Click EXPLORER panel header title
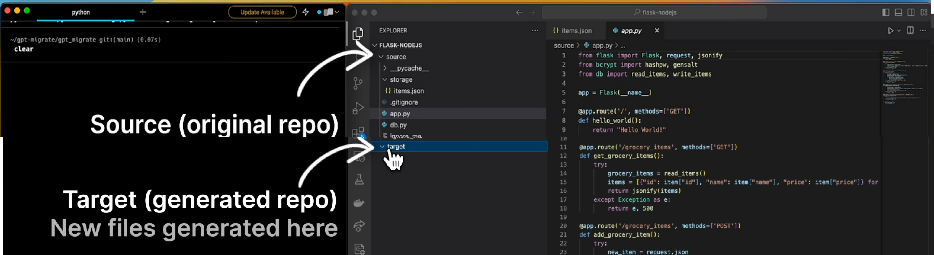Screen dimensions: 934x255 [393, 30]
